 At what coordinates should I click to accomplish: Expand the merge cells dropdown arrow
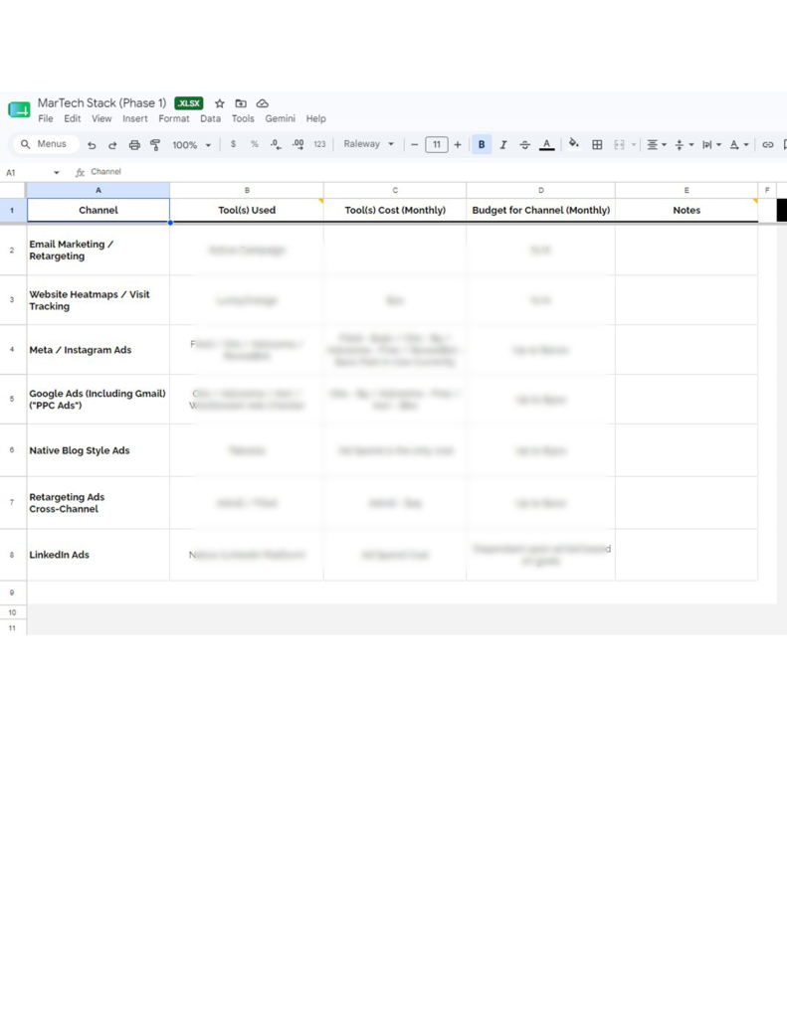(x=633, y=145)
